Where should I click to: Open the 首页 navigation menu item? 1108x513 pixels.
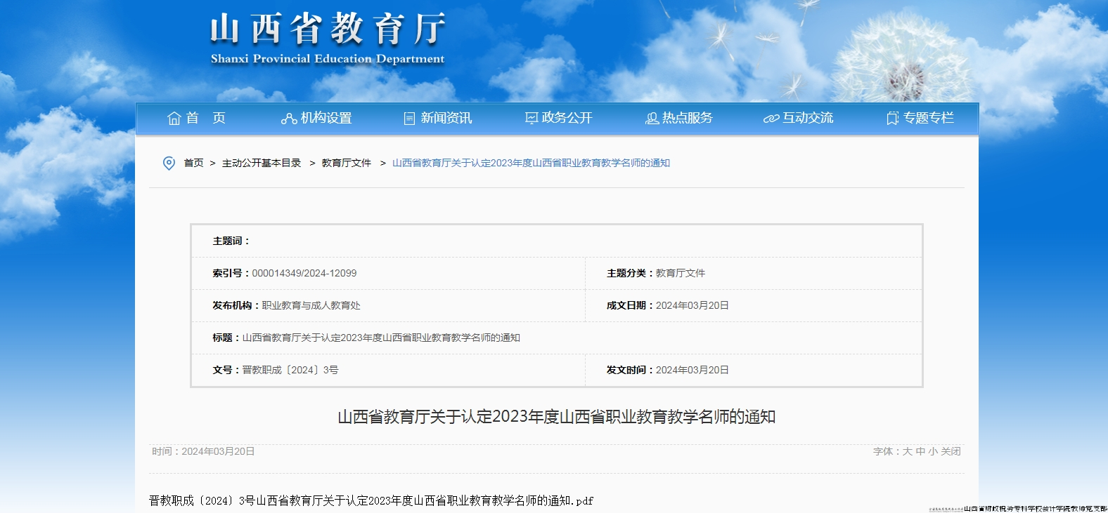[x=205, y=118]
